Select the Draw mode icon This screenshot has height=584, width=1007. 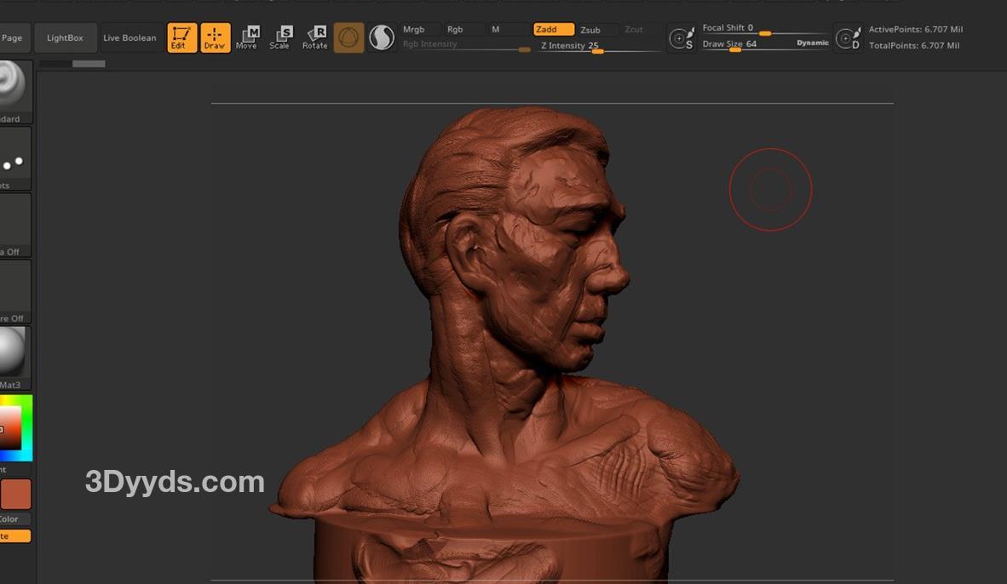[215, 37]
